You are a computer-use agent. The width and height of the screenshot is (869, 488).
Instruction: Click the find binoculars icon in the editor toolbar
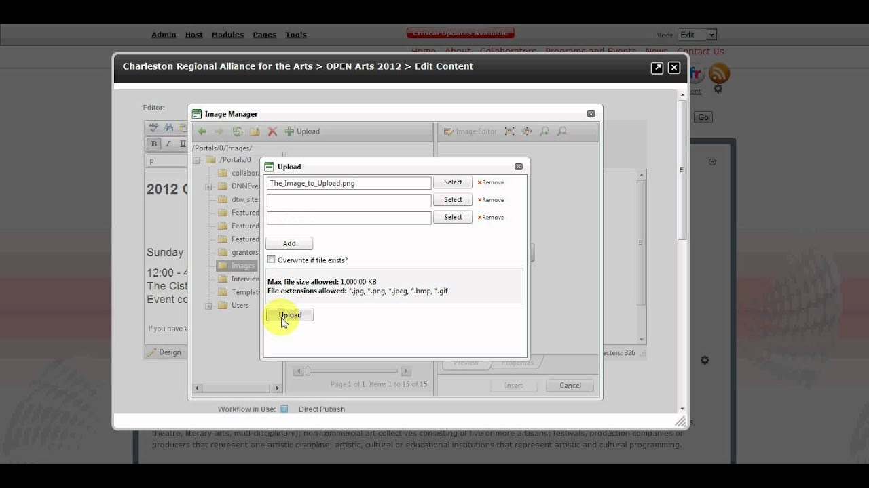pyautogui.click(x=168, y=127)
